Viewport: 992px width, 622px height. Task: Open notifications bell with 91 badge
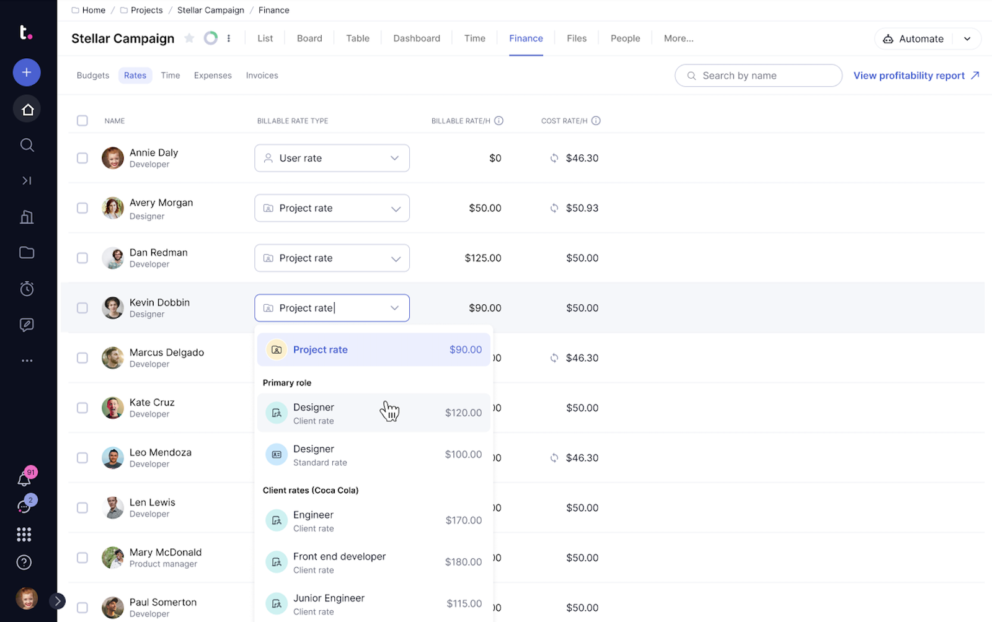[x=25, y=479]
